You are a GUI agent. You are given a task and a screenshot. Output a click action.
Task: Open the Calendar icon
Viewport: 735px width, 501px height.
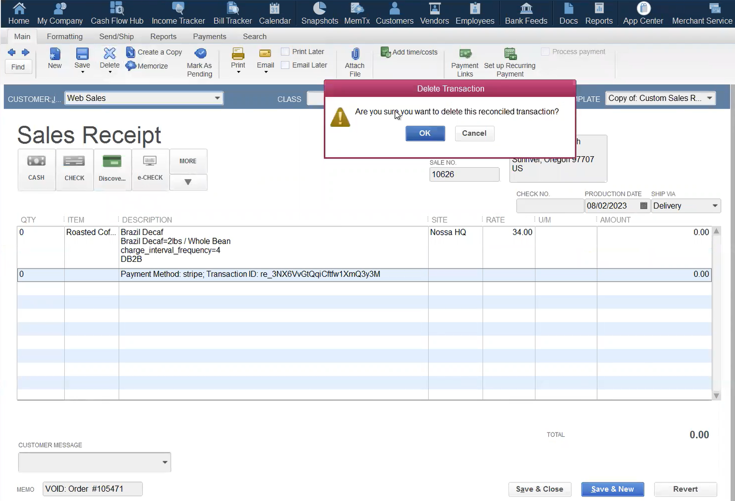tap(275, 13)
